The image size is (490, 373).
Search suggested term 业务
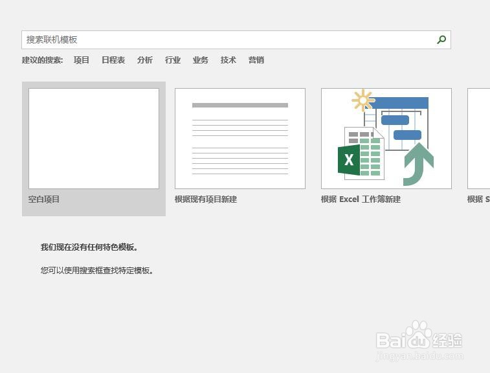[201, 60]
